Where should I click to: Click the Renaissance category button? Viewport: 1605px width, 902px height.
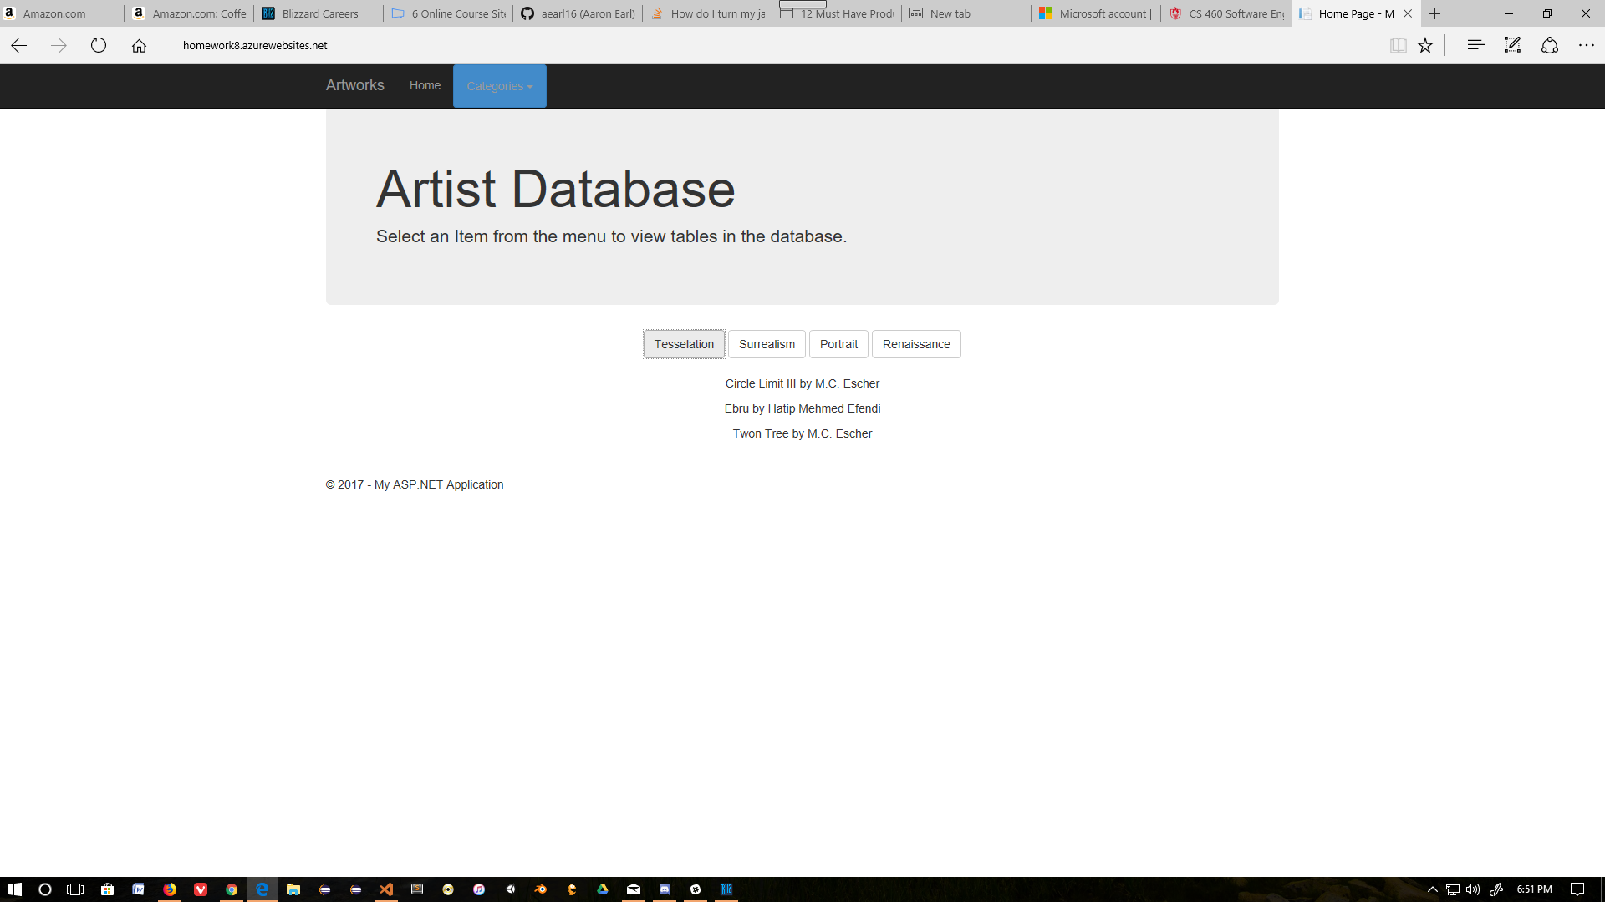916,344
